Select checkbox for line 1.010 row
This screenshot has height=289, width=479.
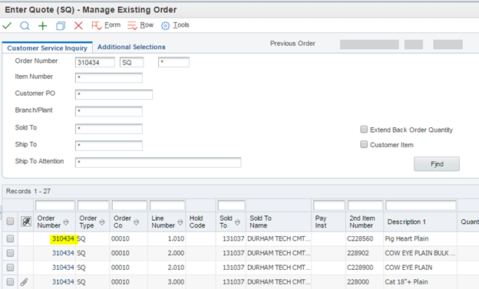tap(10, 238)
